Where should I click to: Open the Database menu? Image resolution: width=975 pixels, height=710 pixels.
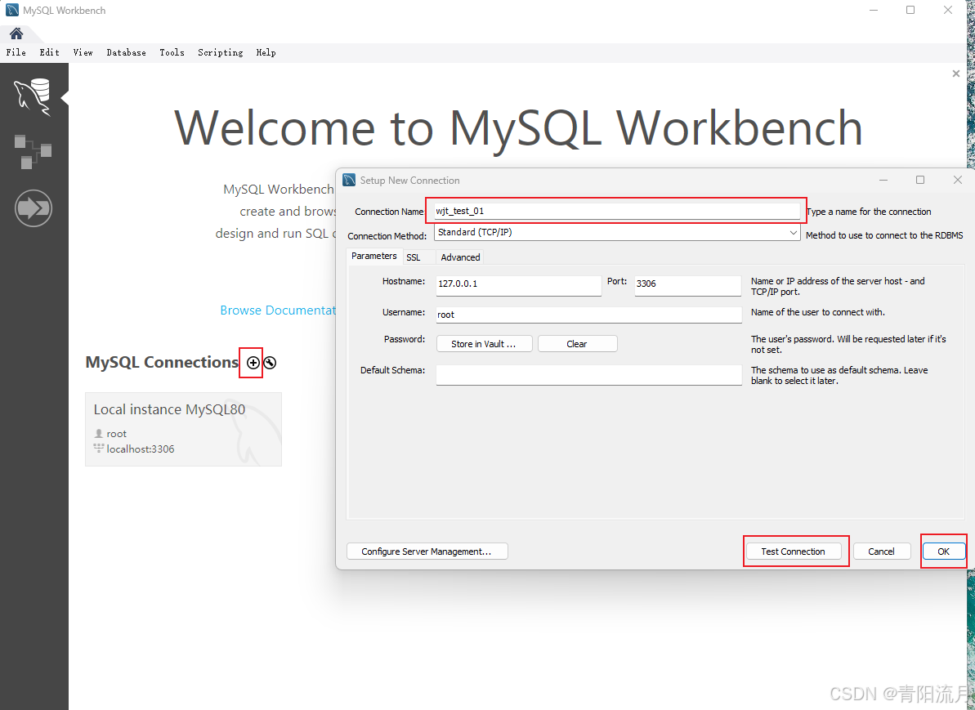(126, 52)
